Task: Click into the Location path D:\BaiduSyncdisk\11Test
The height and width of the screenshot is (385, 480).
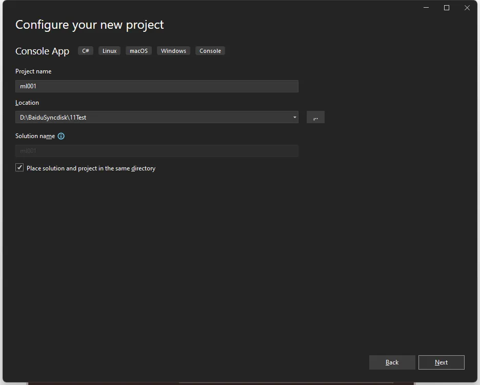Action: (x=154, y=118)
